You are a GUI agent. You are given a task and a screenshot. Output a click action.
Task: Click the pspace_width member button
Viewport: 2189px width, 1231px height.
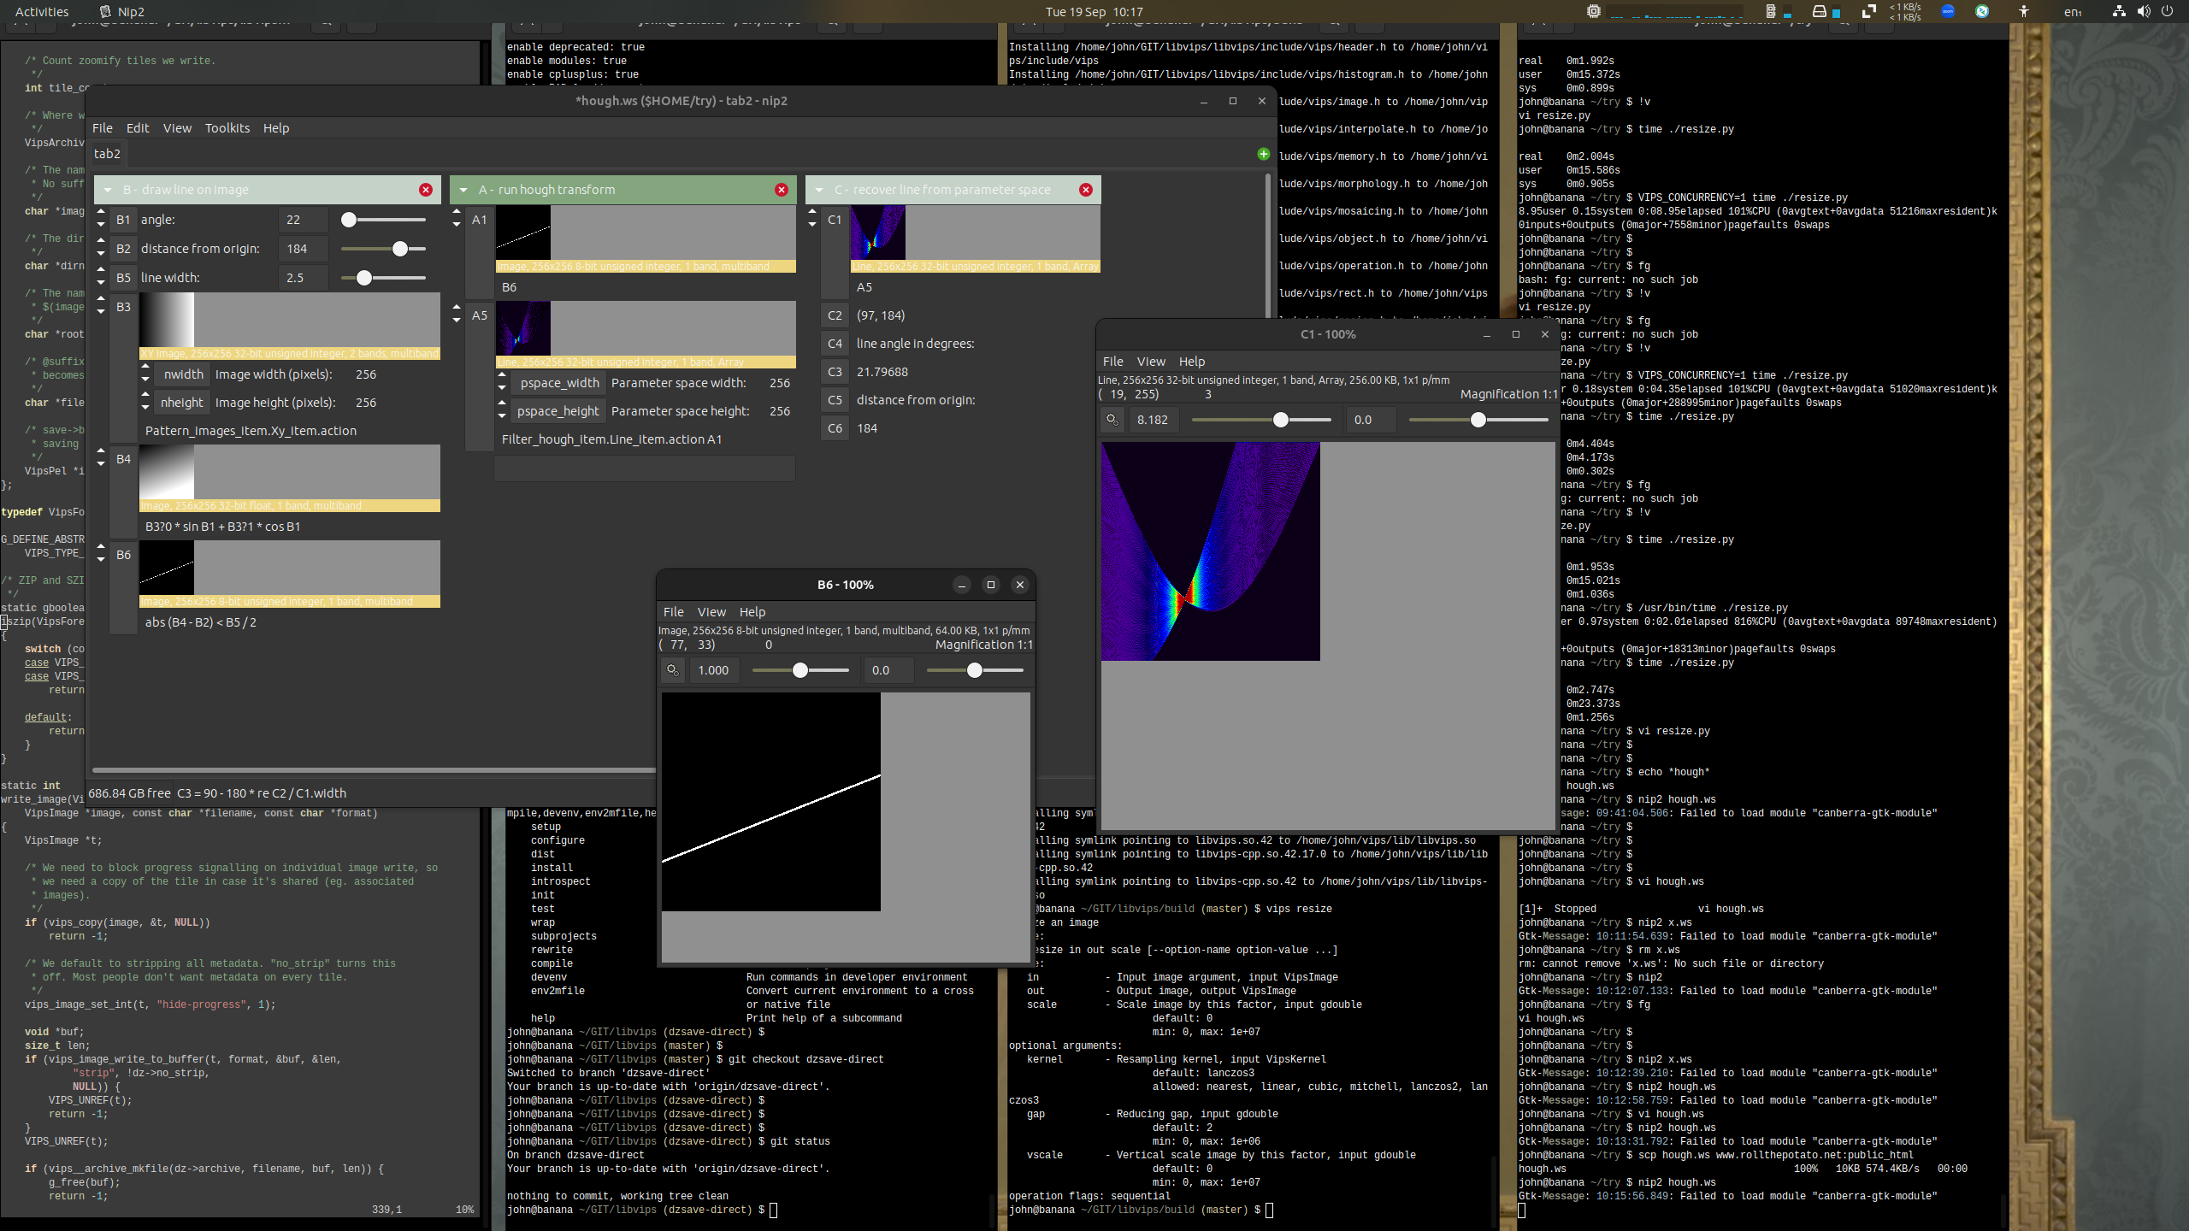(559, 383)
